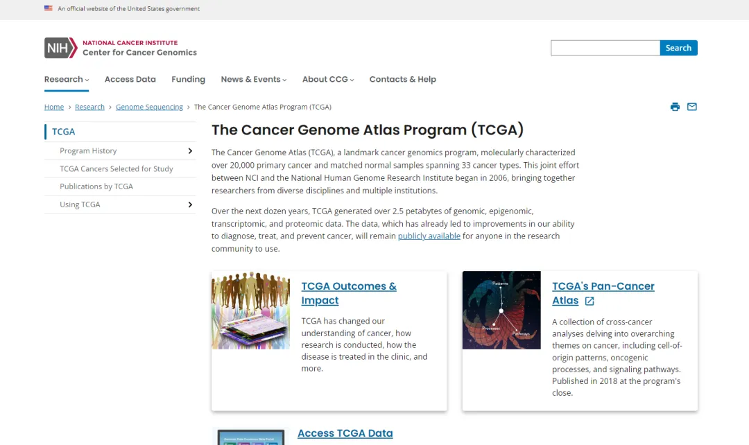Click the print page icon

[x=675, y=107]
